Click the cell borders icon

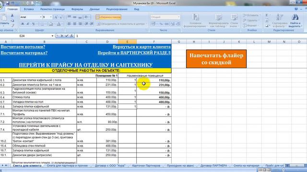coord(42,24)
